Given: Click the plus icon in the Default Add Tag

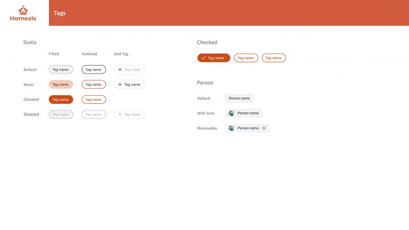Looking at the screenshot, I should [x=120, y=69].
